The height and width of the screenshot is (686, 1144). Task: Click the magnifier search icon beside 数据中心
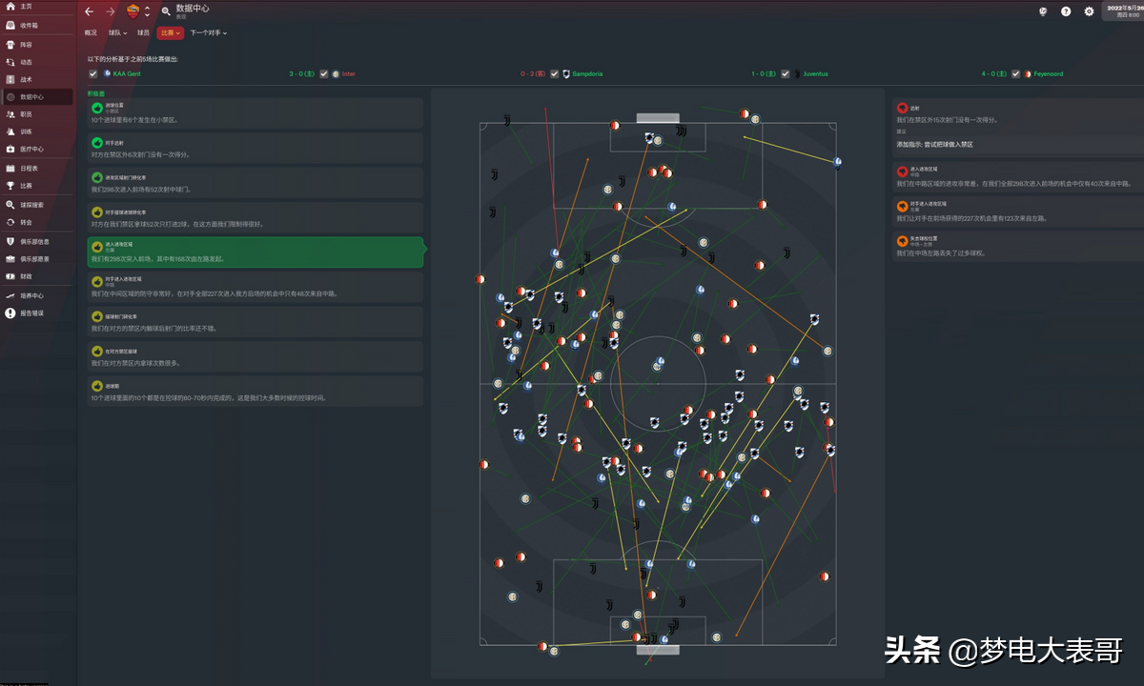coord(166,11)
